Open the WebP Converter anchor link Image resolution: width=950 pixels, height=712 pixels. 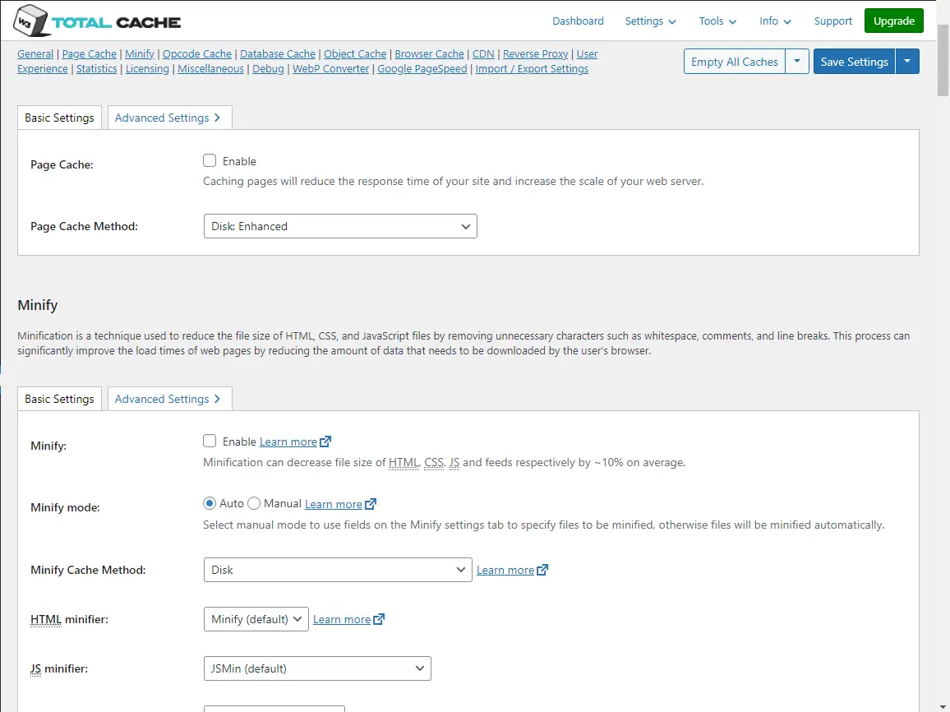[x=331, y=68]
